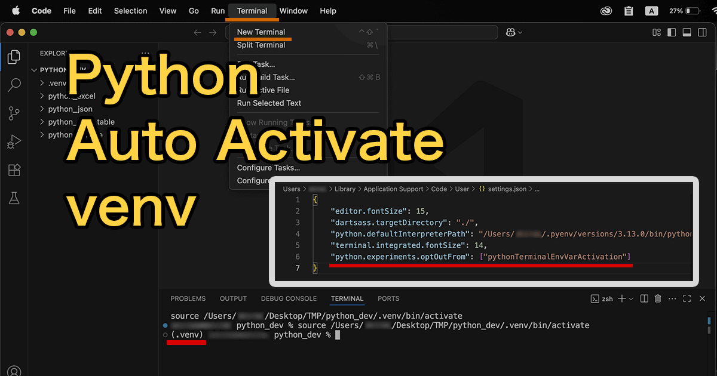Image resolution: width=717 pixels, height=376 pixels.
Task: Expand the python_json folder
Action: tap(42, 109)
